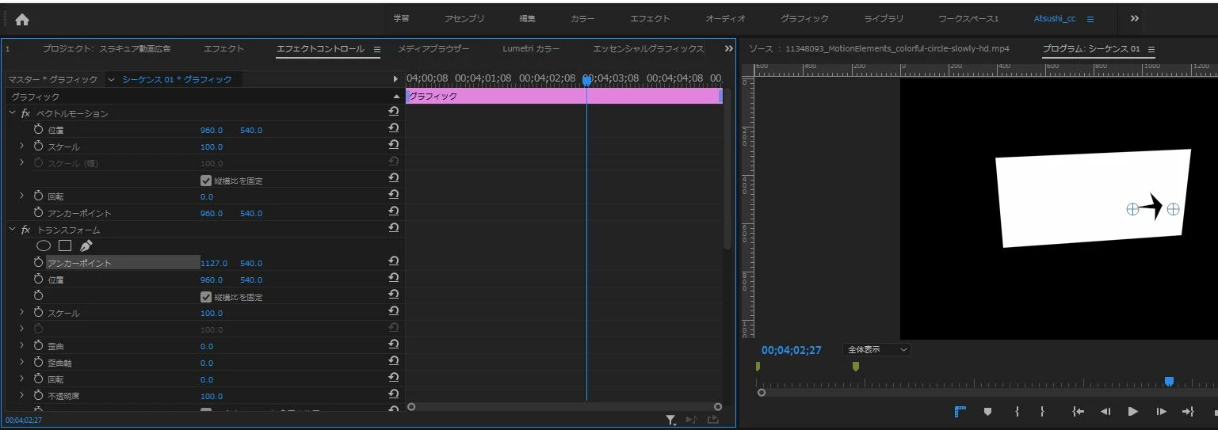Go to the Home screen icon
The height and width of the screenshot is (430, 1218).
[x=22, y=20]
